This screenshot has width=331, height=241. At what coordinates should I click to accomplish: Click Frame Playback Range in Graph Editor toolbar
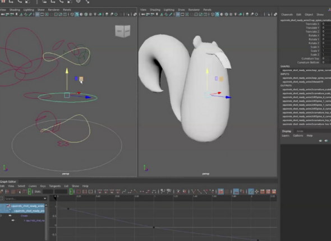click(x=85, y=192)
